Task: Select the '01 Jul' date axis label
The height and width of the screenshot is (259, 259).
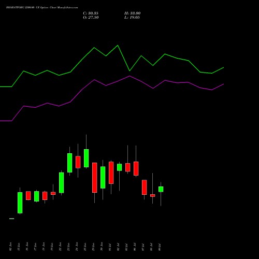Action: point(110,247)
